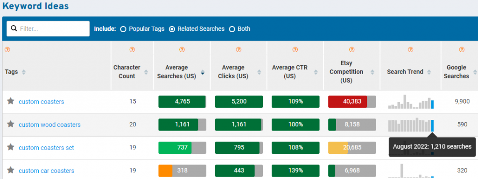478x179 pixels.
Task: Open help icon above Average CTR column
Action: 295,49
